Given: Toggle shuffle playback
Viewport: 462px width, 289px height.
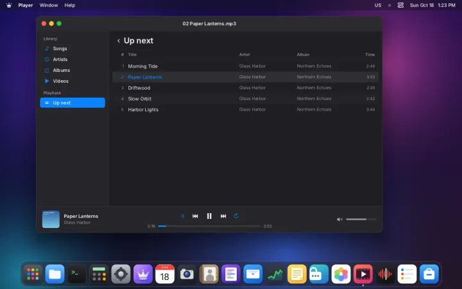Looking at the screenshot, I should pyautogui.click(x=182, y=216).
